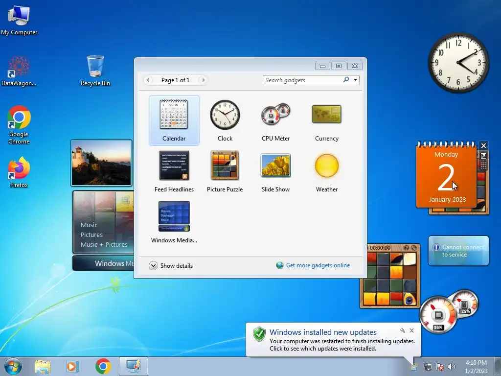Open the Action Center flag icon
Image resolution: width=501 pixels, height=376 pixels.
coord(440,367)
